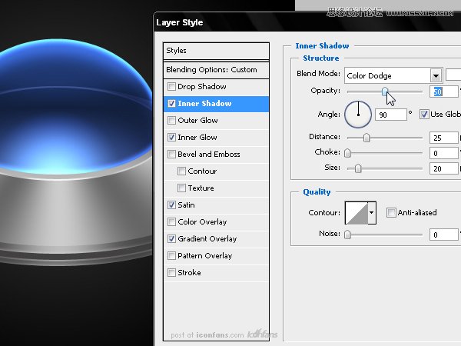The height and width of the screenshot is (346, 461).
Task: Toggle the Use Global Light checkbox
Action: coord(424,115)
